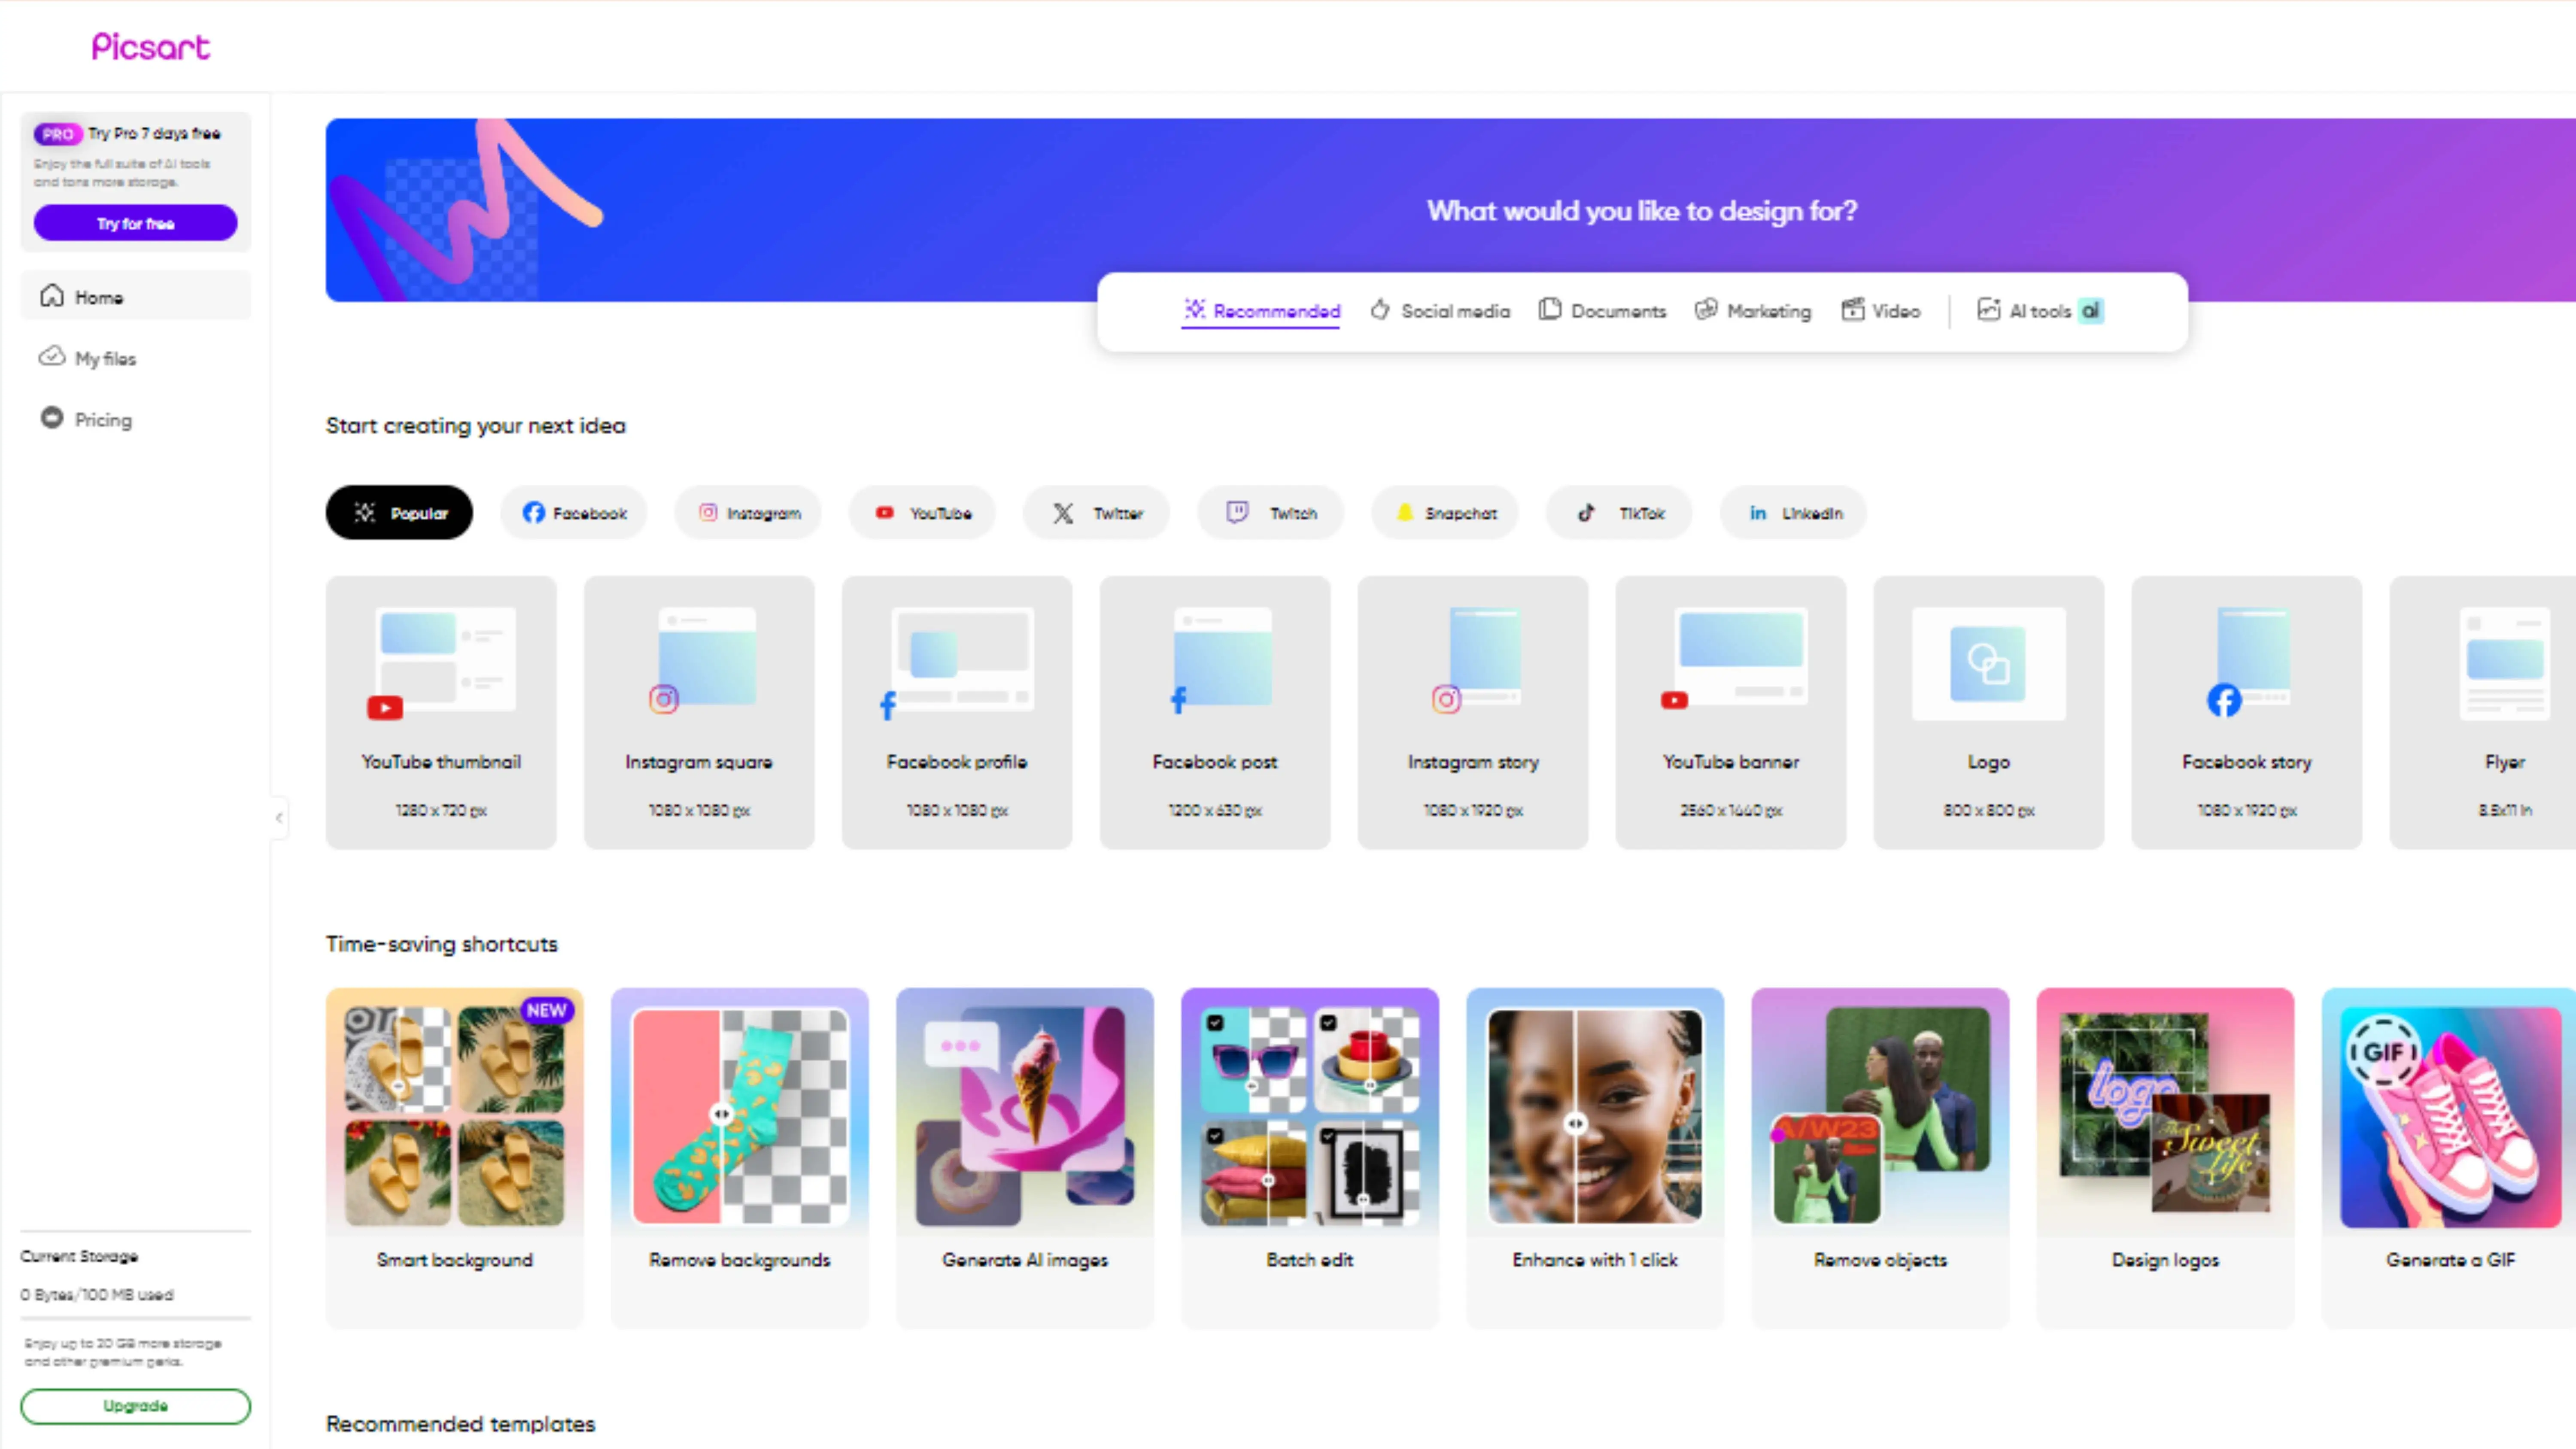Image resolution: width=2576 pixels, height=1449 pixels.
Task: Select the Popular filter chip
Action: click(x=399, y=512)
